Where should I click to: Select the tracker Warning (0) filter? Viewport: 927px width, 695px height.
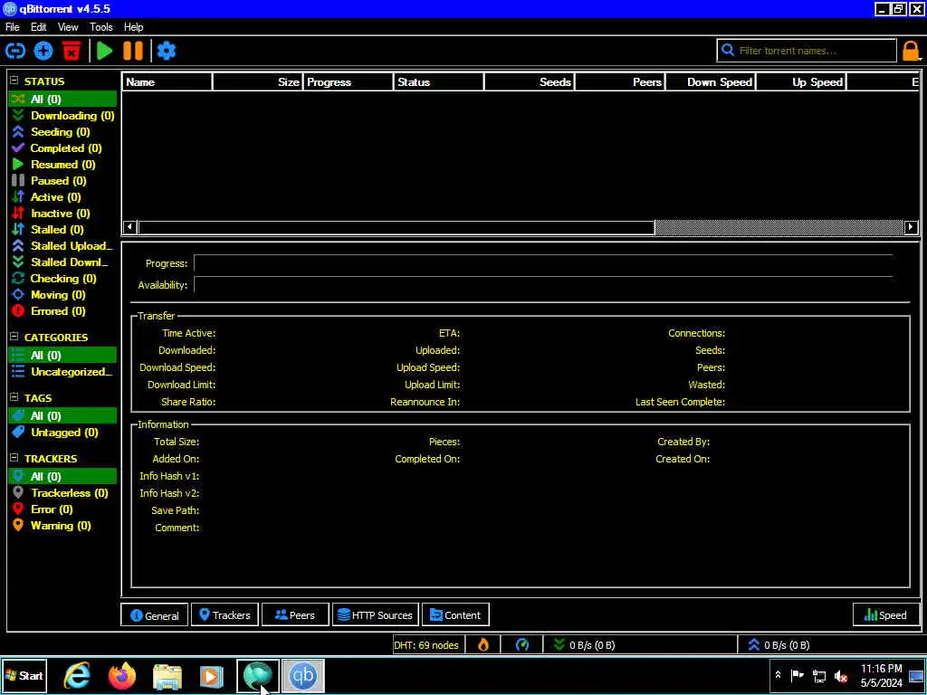[x=62, y=526]
